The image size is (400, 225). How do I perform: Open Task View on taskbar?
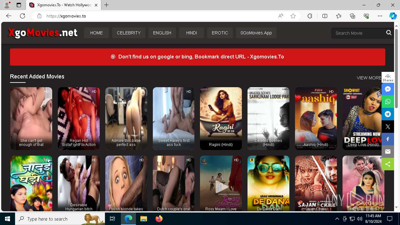[x=112, y=219]
